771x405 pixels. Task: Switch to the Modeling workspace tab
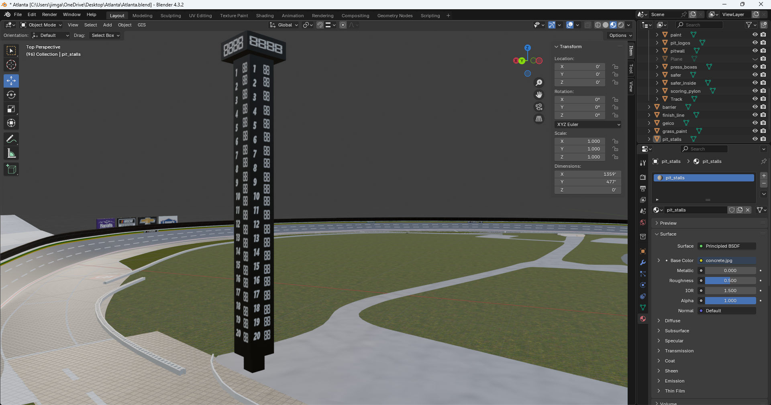click(x=143, y=16)
